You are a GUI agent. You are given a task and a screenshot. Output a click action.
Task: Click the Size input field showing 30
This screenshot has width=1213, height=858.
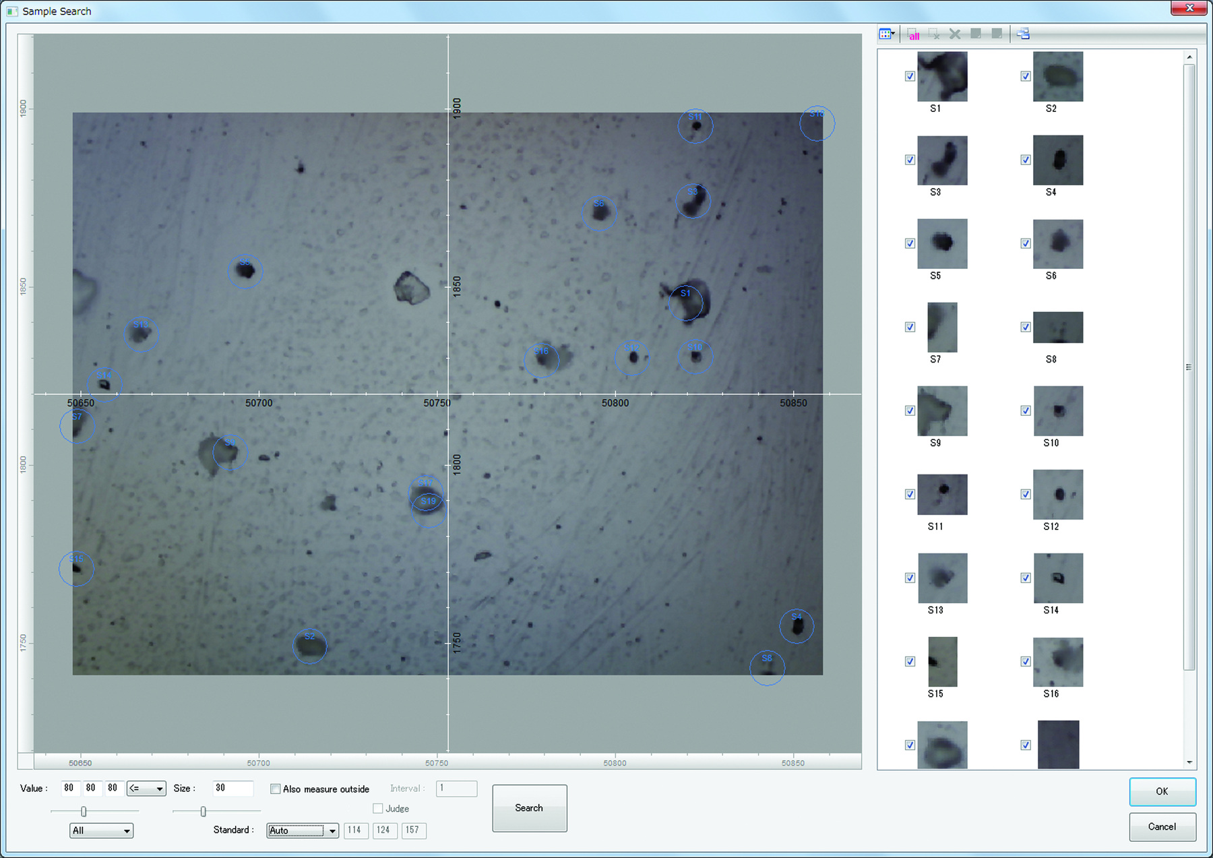(x=232, y=788)
